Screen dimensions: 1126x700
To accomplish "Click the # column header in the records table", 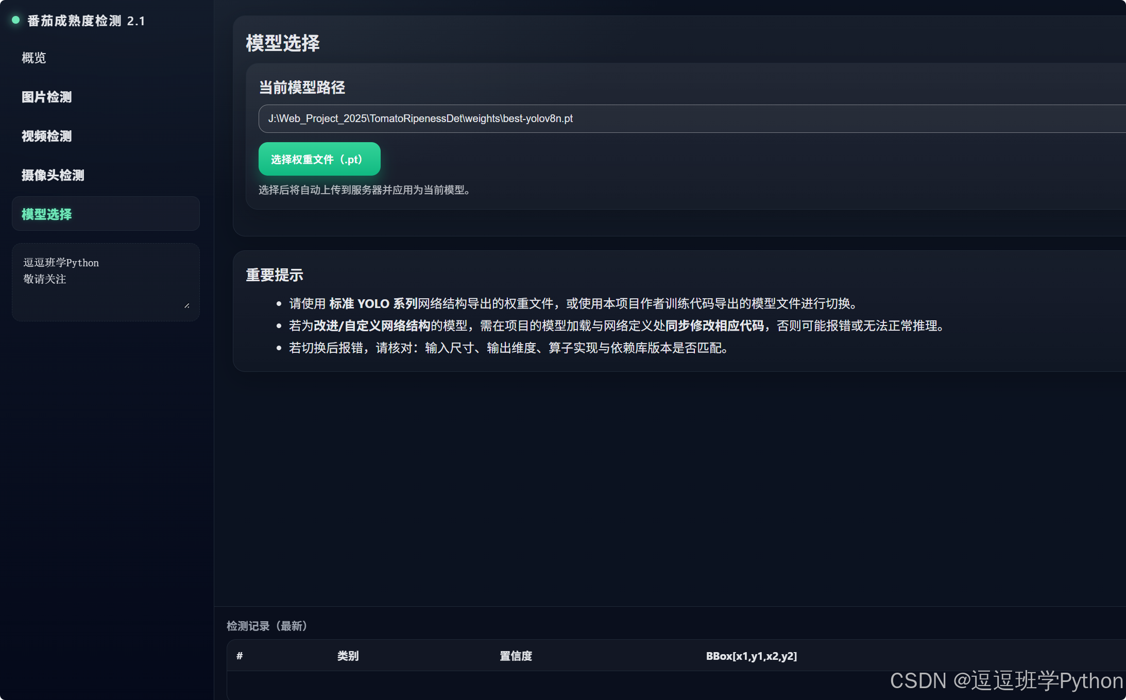I will click(x=240, y=656).
